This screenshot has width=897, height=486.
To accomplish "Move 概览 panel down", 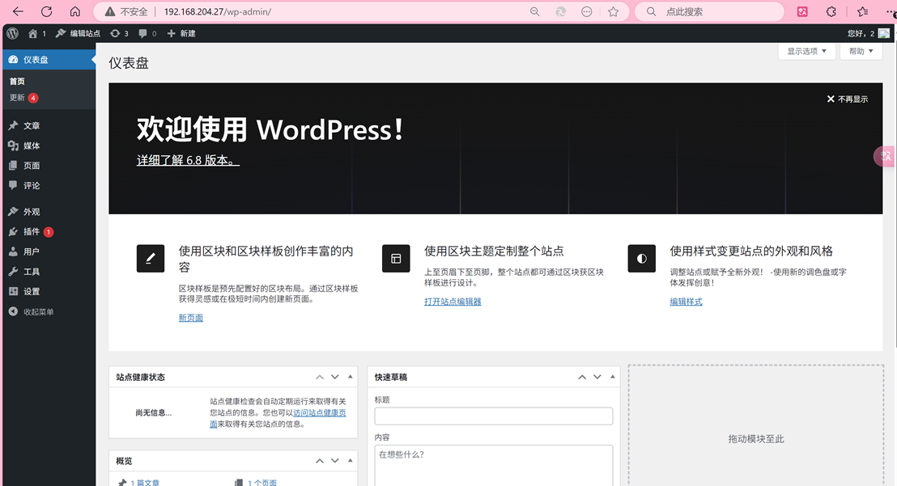I will tap(335, 461).
